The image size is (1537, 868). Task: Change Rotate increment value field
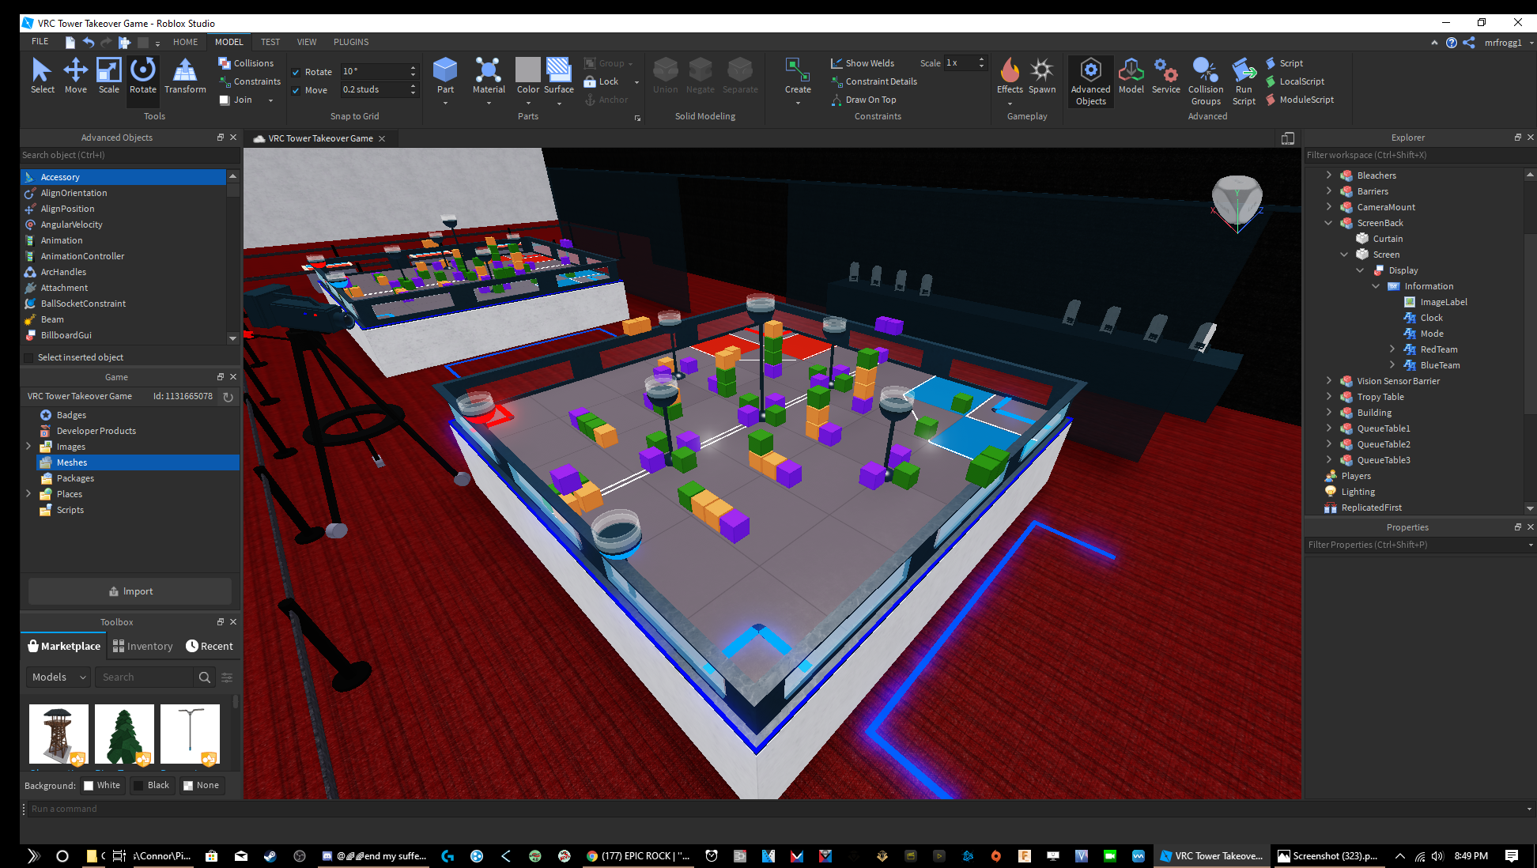point(375,70)
